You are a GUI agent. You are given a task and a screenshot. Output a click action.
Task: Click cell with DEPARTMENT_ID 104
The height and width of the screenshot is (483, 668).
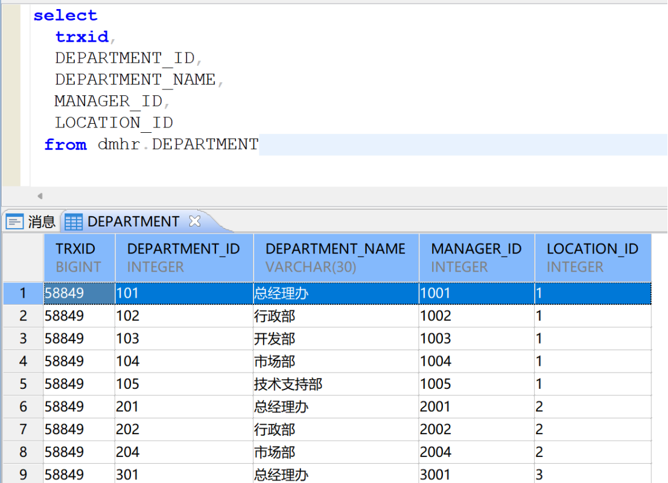(x=184, y=362)
